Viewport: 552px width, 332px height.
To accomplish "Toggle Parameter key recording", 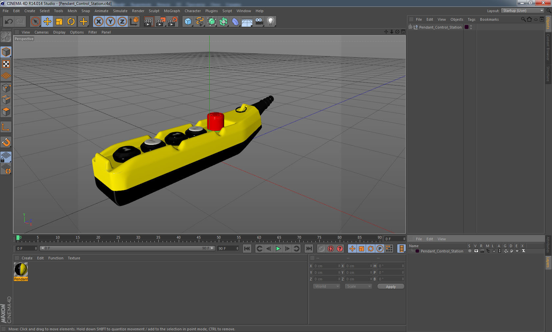I will tap(380, 249).
